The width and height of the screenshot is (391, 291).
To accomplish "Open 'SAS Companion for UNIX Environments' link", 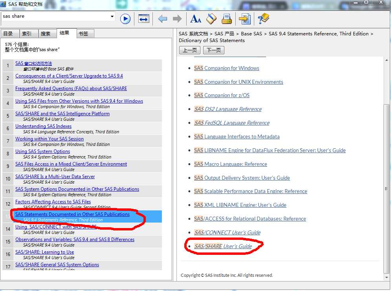I will coord(239,82).
